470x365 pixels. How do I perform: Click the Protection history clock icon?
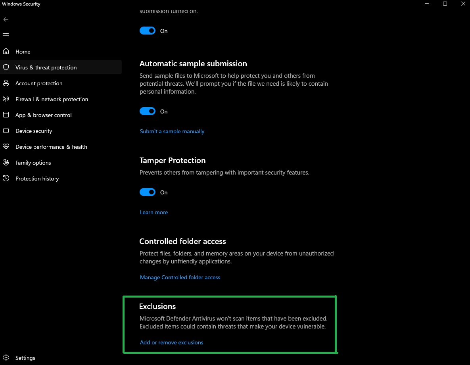click(x=6, y=179)
